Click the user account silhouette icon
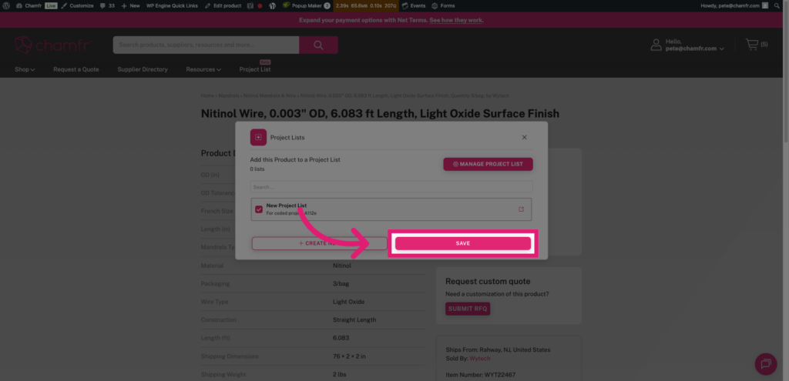This screenshot has width=789, height=381. coord(656,45)
